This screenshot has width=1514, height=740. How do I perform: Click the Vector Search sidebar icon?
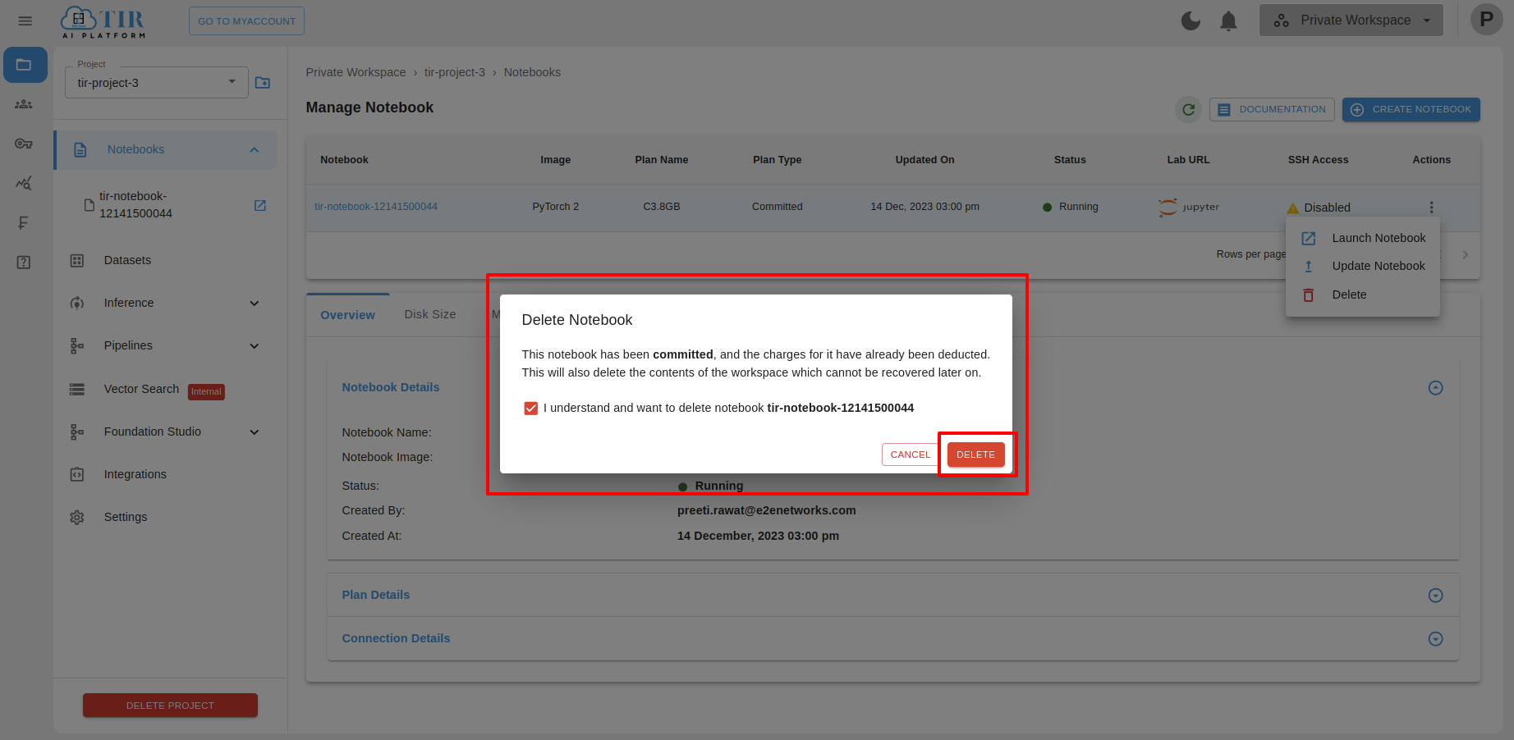[77, 390]
